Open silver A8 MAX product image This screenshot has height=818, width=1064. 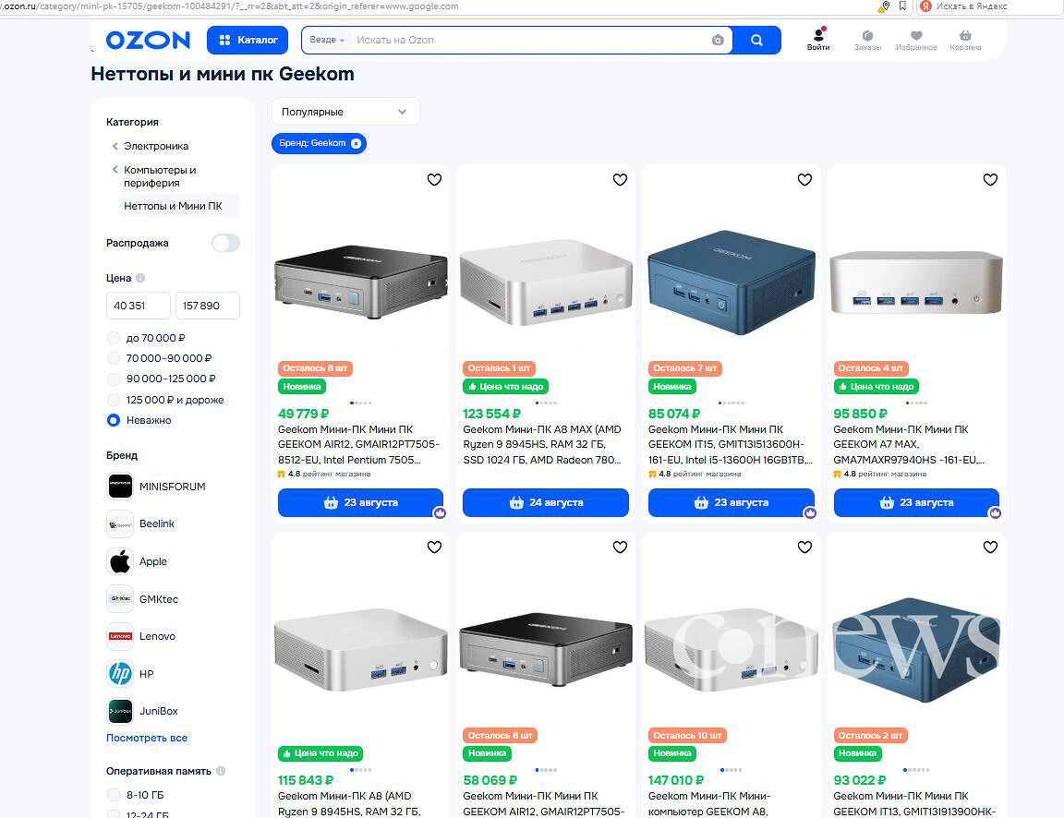coord(546,282)
